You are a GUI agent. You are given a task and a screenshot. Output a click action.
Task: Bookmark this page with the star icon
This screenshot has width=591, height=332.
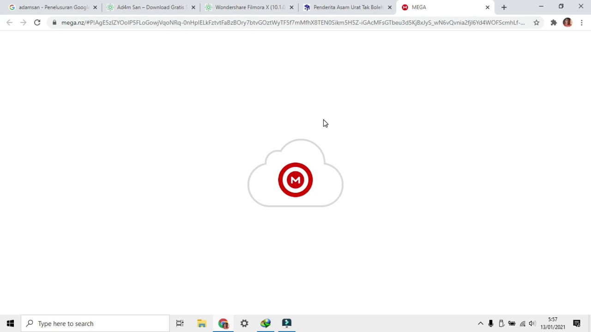536,23
